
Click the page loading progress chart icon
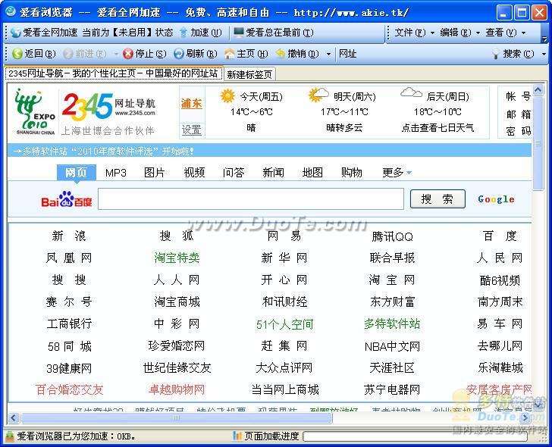click(237, 436)
